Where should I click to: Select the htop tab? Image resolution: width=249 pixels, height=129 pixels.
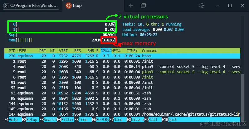(93, 6)
